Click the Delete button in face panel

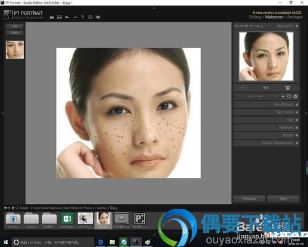point(15,33)
